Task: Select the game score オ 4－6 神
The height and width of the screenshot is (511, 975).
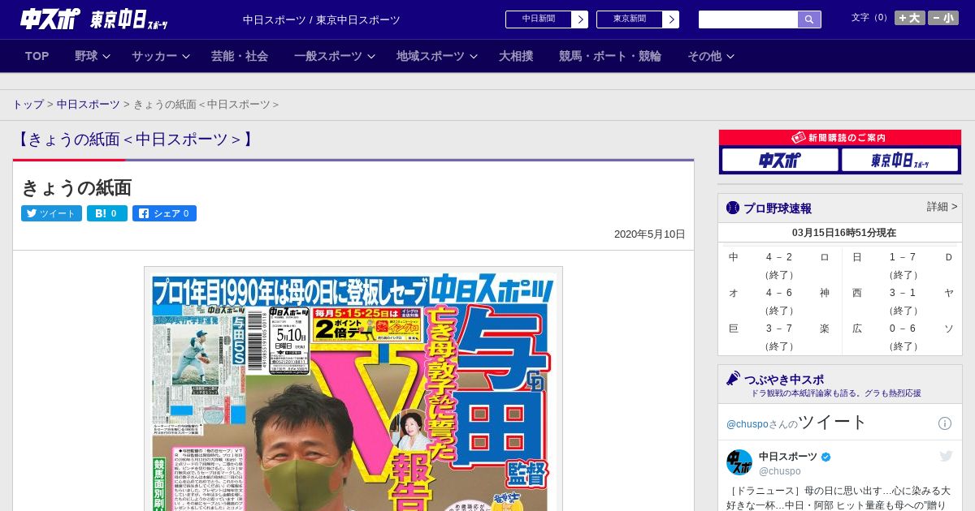Action: tap(779, 302)
